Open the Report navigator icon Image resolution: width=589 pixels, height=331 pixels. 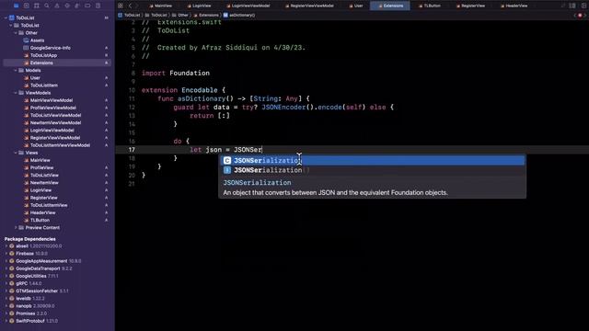(98, 6)
